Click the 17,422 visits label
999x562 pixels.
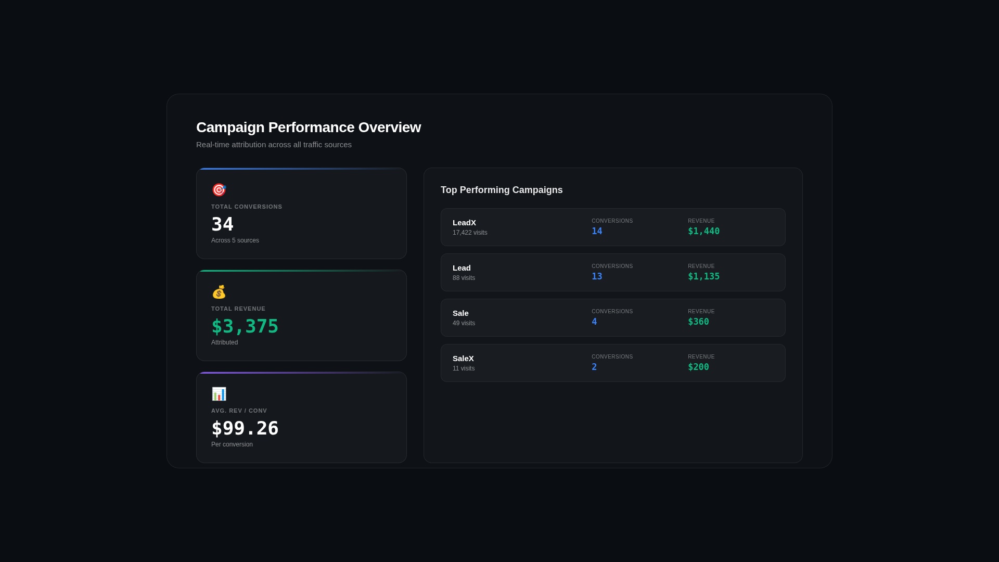point(470,233)
